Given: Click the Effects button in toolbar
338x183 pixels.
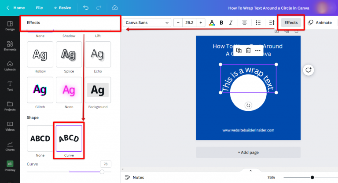Looking at the screenshot, I should pos(291,22).
